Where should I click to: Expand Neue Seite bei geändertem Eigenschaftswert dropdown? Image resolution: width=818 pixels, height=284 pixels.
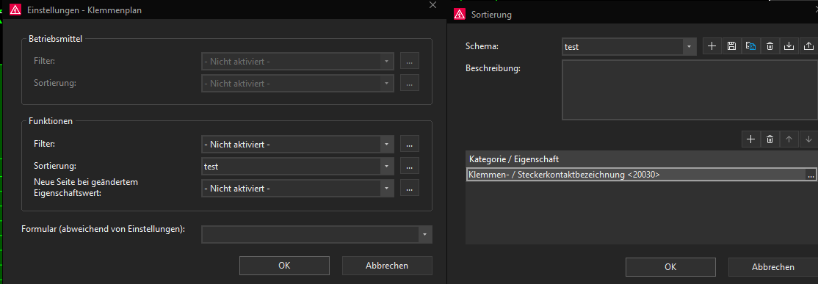click(386, 188)
